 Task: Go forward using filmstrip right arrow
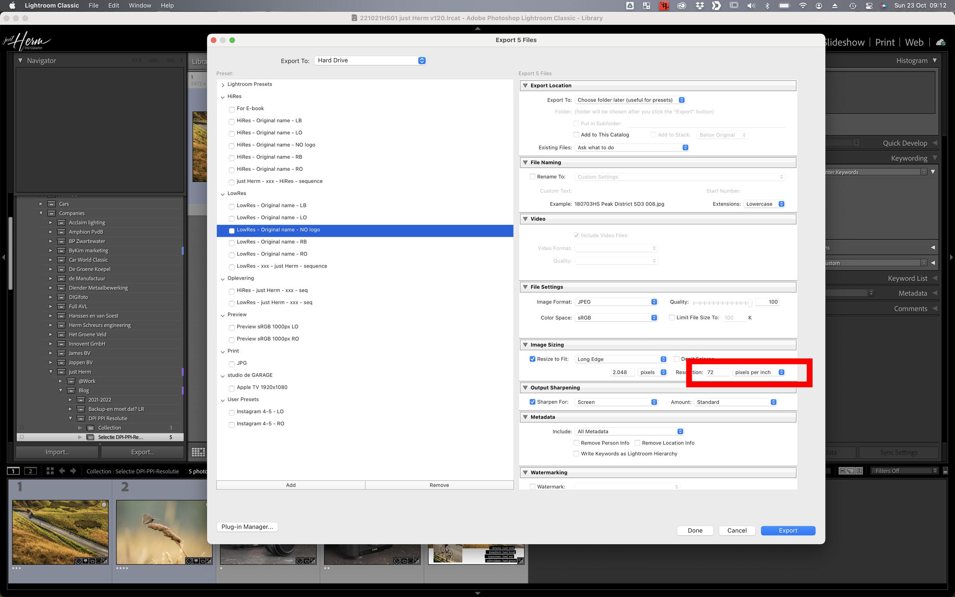pos(73,471)
